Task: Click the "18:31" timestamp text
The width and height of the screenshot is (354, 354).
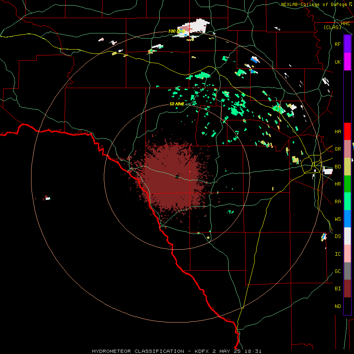Action: pyautogui.click(x=253, y=351)
